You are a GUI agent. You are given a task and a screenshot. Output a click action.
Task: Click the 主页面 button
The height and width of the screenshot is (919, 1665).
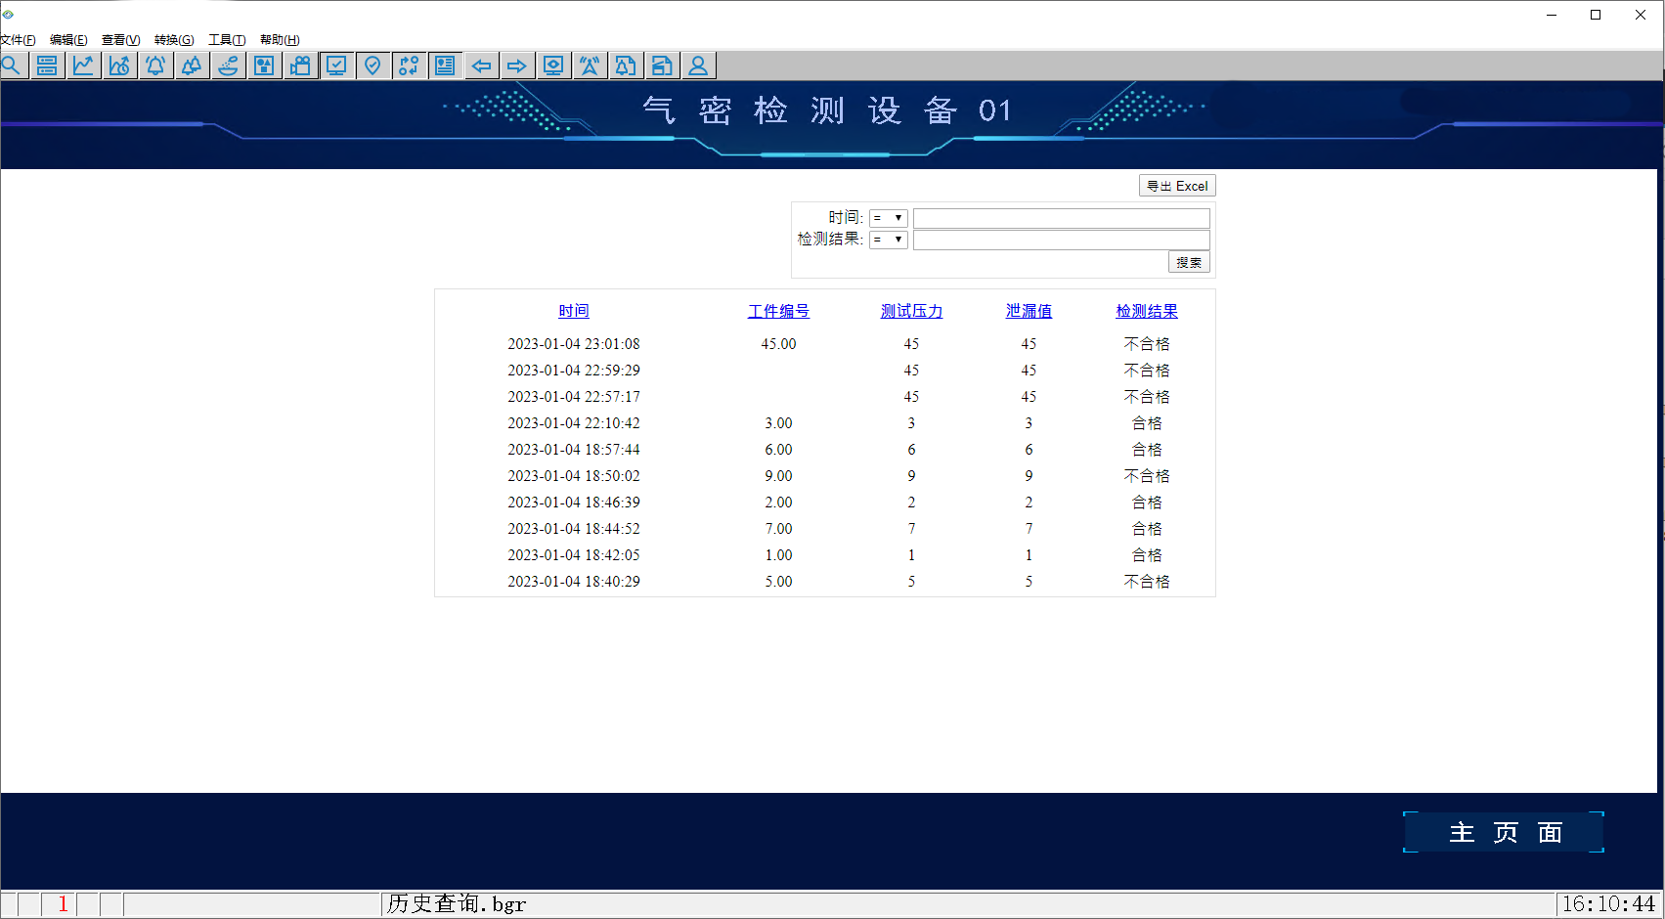point(1504,832)
